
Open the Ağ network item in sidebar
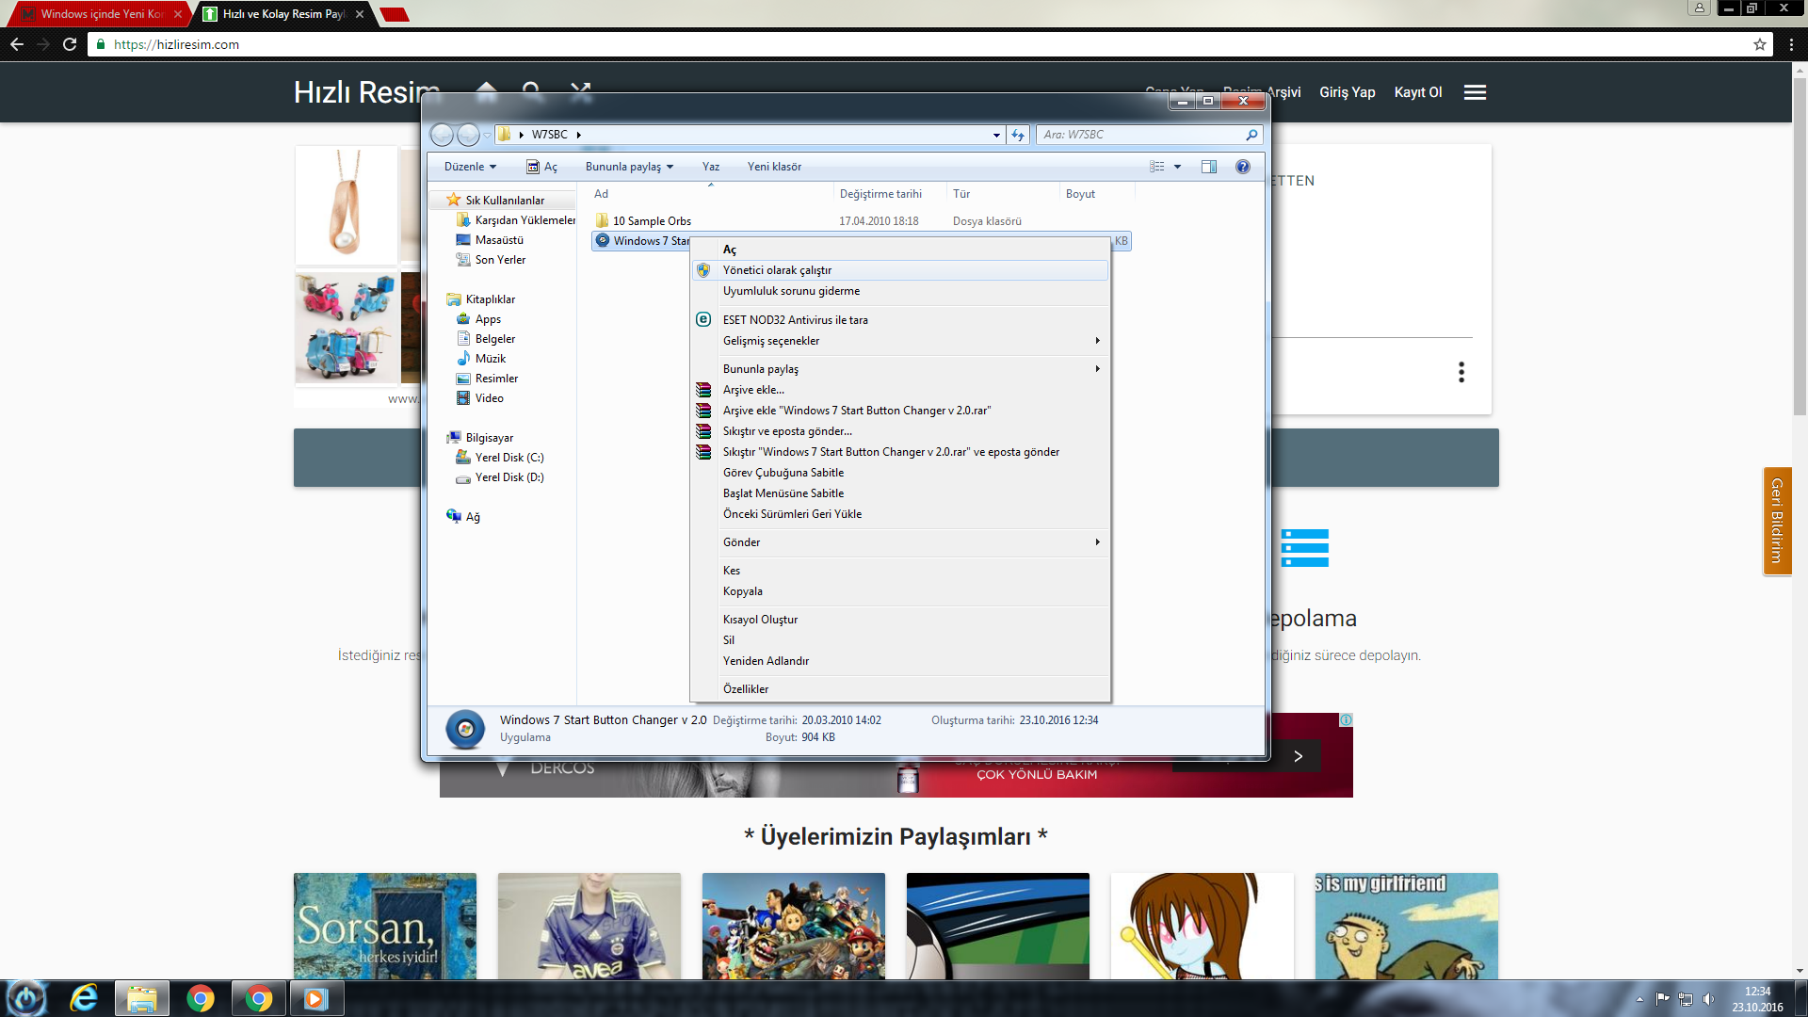pyautogui.click(x=463, y=517)
